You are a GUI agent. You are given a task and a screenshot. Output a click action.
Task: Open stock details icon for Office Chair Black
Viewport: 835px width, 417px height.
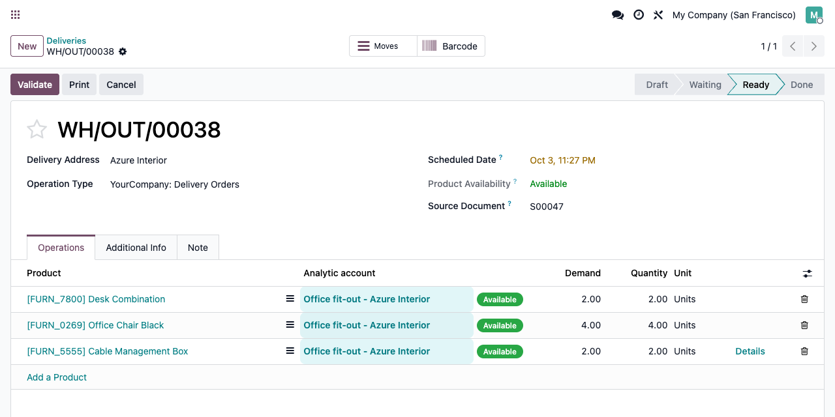pyautogui.click(x=290, y=325)
